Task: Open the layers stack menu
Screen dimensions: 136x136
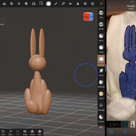Action: [85, 4]
